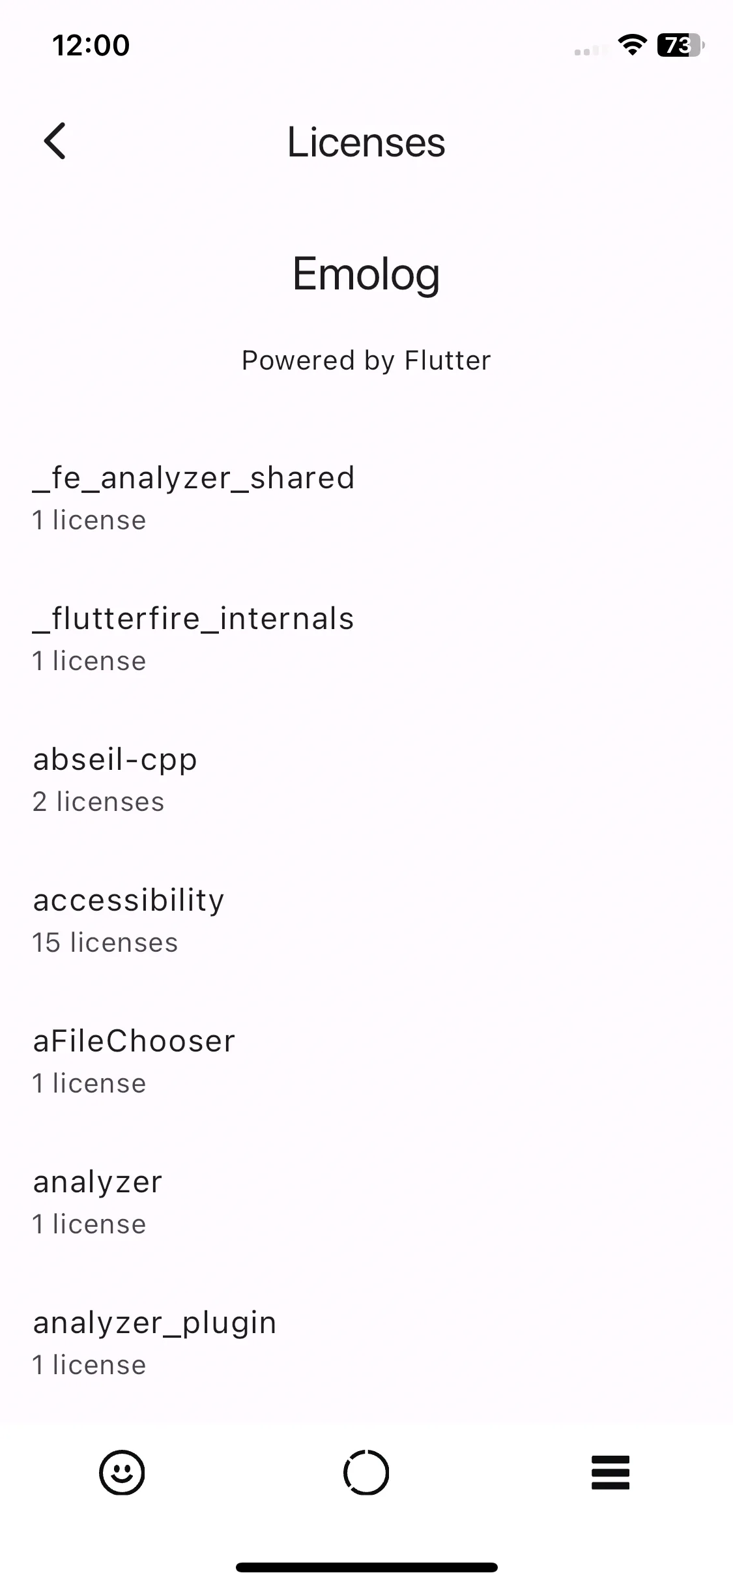Viewport: 733px width, 1588px height.
Task: Open analyzer_plugin license entry
Action: 366,1343
